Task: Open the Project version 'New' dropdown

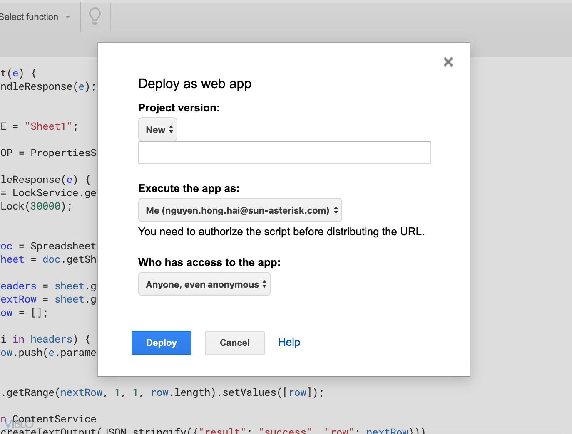Action: pyautogui.click(x=158, y=130)
